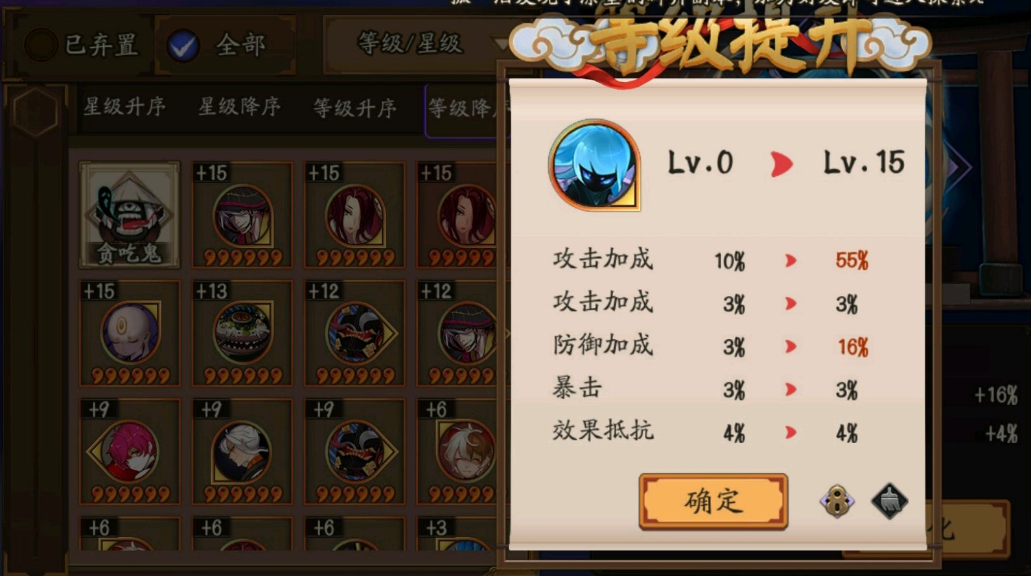Select the 贪吃鬼 card
The image size is (1031, 576).
pos(129,215)
